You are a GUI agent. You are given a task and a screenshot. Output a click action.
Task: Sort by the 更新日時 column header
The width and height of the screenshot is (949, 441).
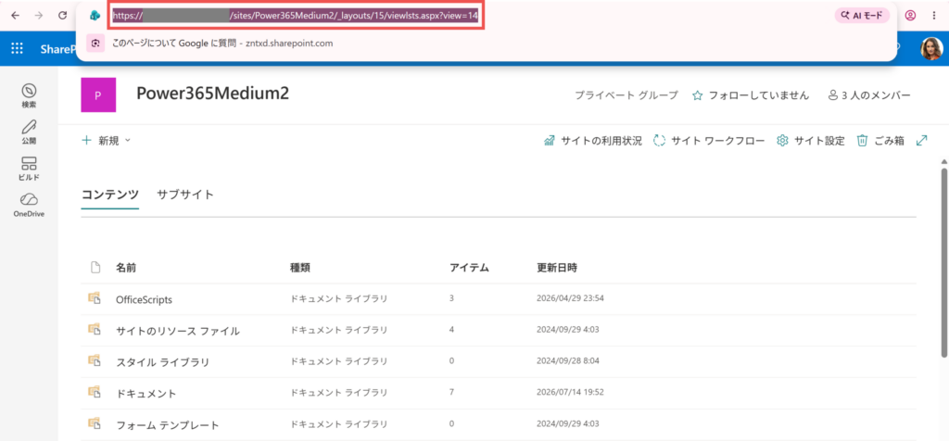557,268
